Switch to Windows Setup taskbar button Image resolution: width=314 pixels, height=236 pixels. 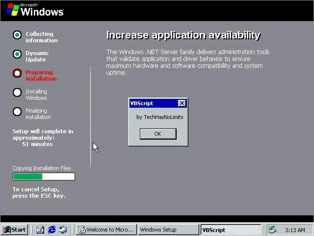tap(168, 230)
